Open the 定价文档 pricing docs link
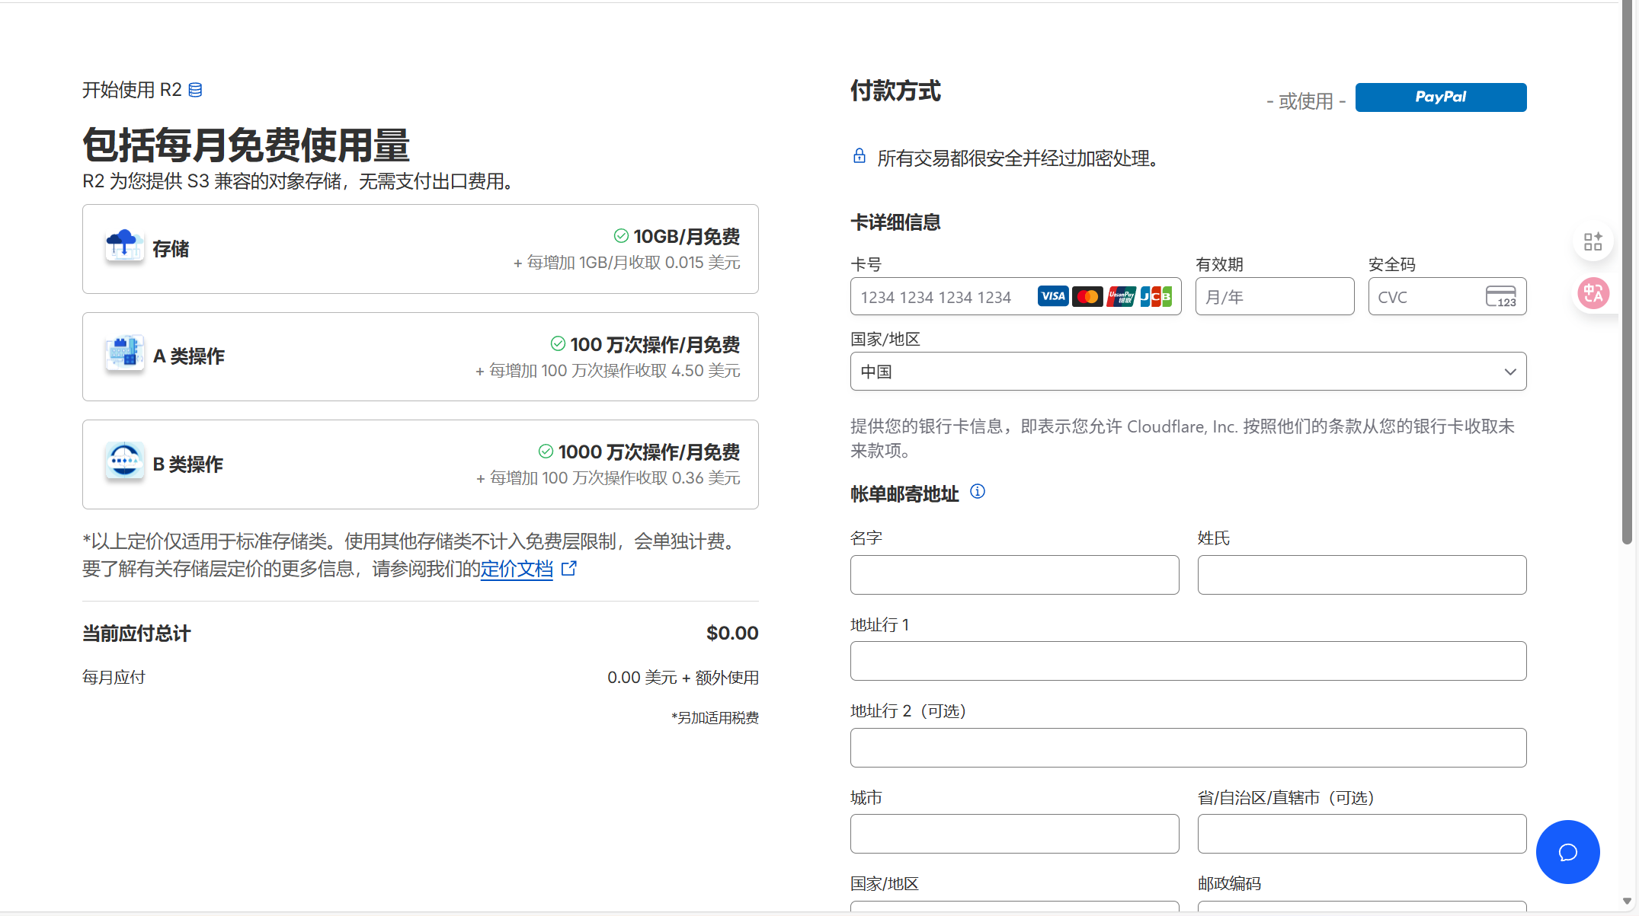The height and width of the screenshot is (916, 1639). point(516,569)
